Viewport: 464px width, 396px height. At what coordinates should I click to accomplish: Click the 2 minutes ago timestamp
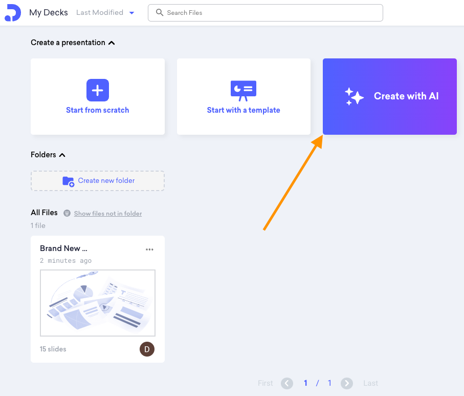[65, 261]
